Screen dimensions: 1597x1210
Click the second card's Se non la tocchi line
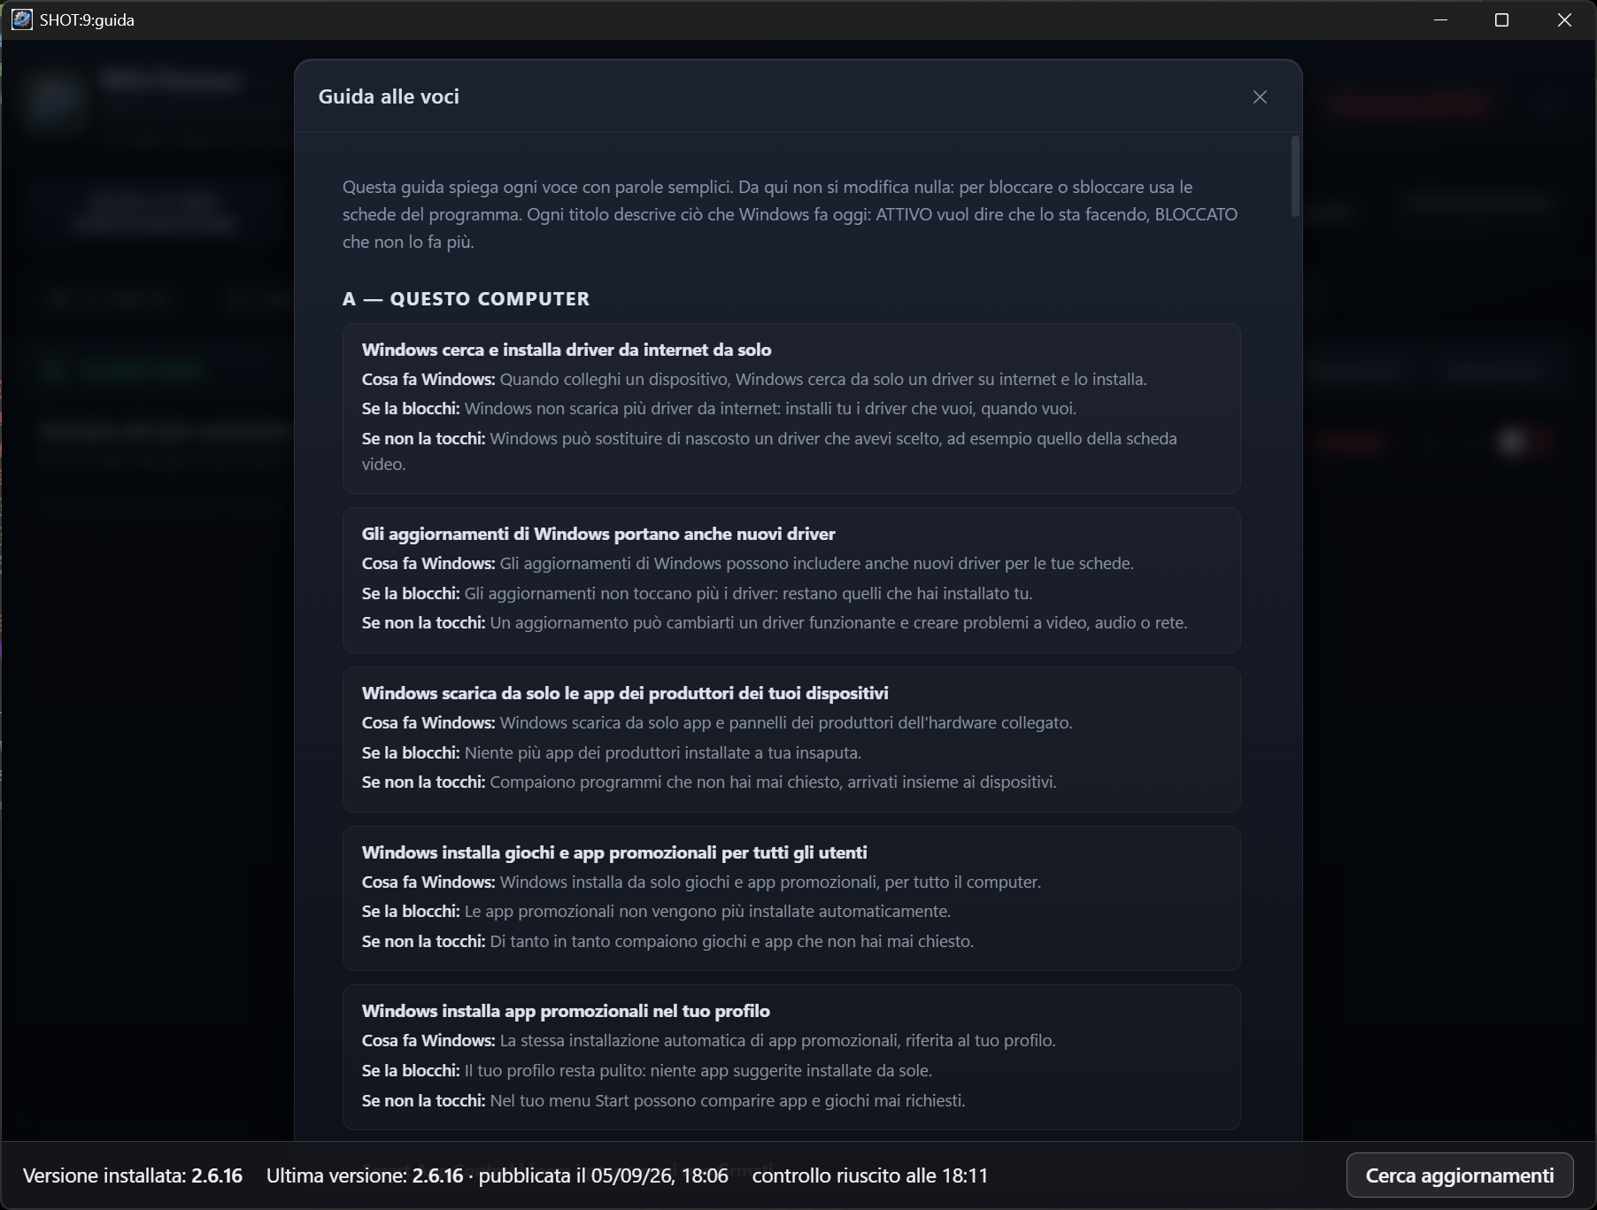tap(775, 623)
